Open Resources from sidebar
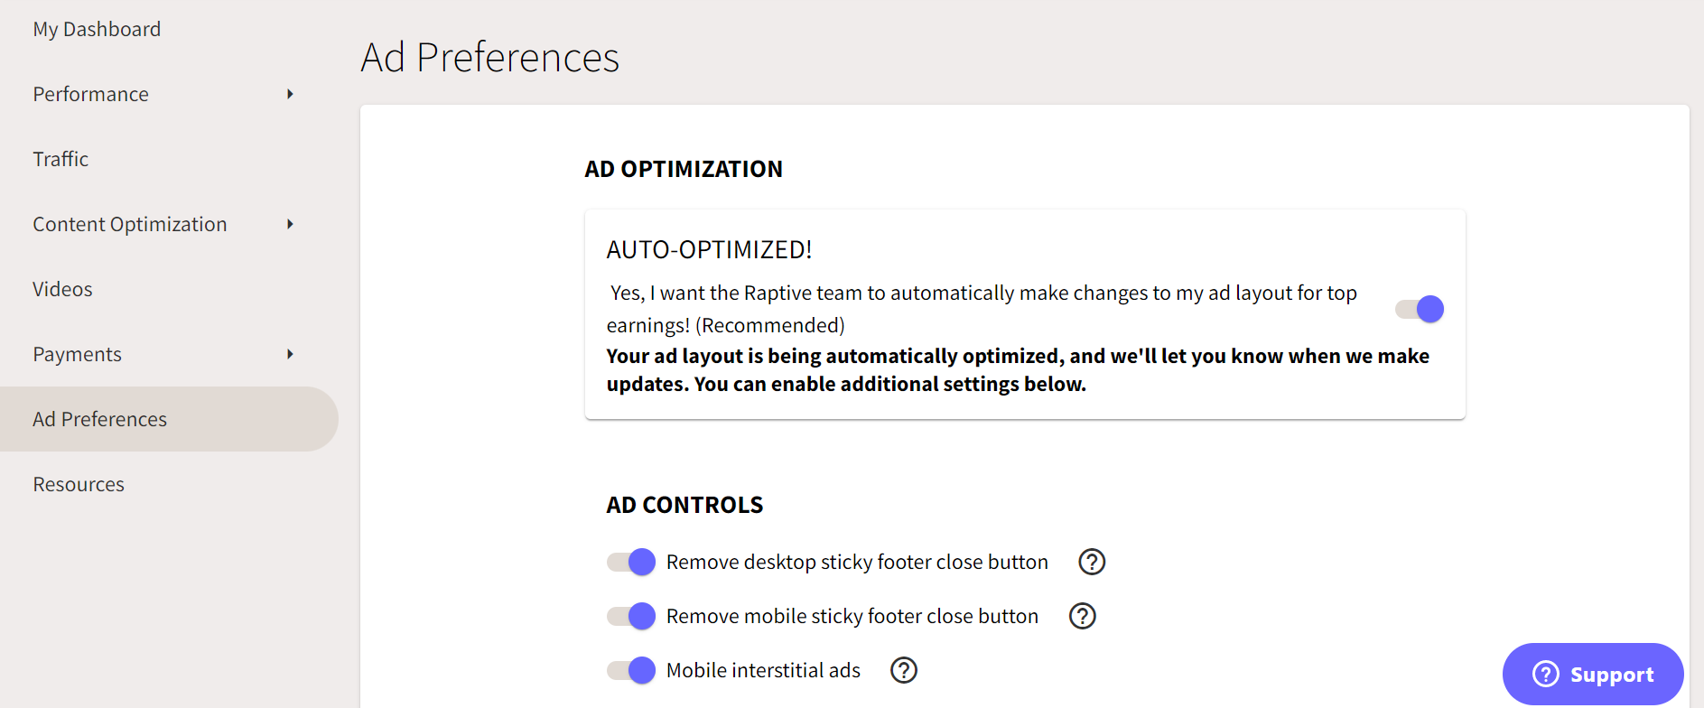The width and height of the screenshot is (1704, 708). coord(79,484)
